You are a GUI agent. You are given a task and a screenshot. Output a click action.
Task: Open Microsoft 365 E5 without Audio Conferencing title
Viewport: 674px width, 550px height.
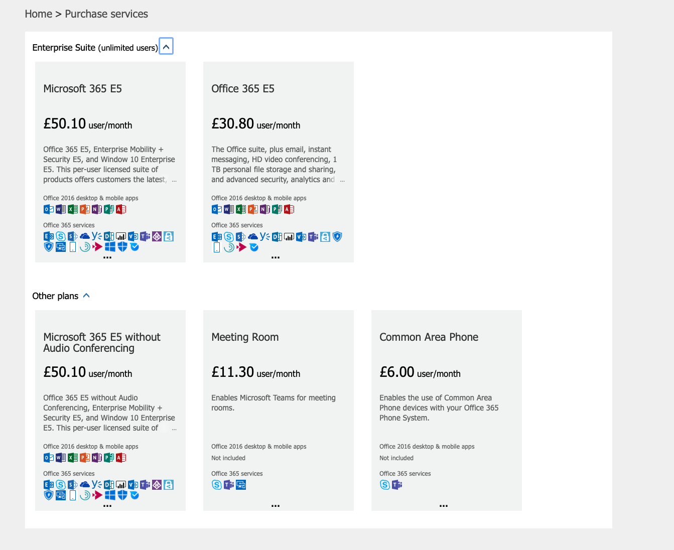102,343
